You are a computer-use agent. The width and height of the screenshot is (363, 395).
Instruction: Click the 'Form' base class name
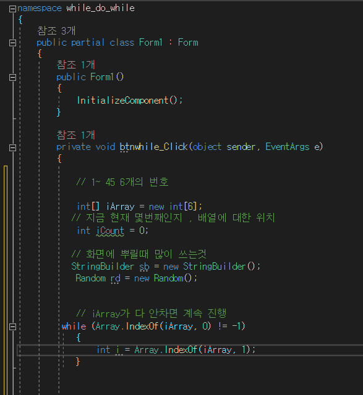(x=188, y=43)
